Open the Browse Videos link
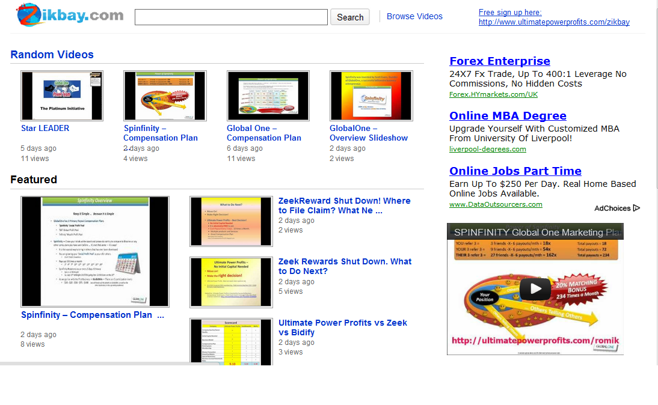 point(414,16)
